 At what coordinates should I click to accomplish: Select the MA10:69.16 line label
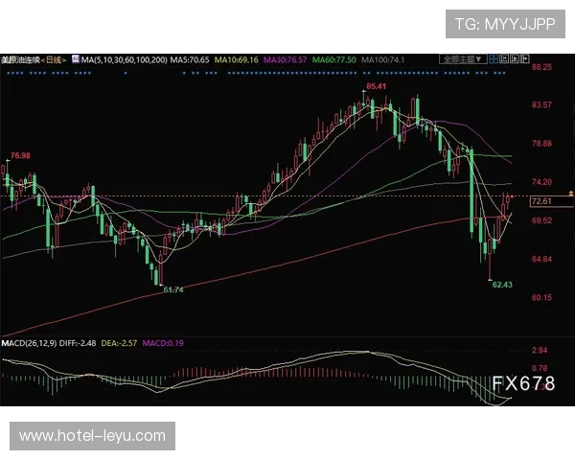click(x=236, y=59)
